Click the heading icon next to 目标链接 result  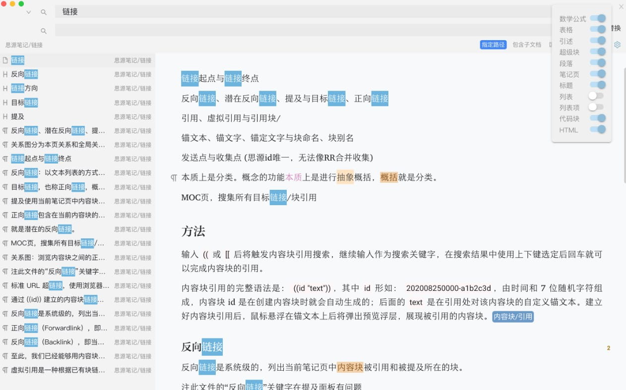(x=5, y=103)
